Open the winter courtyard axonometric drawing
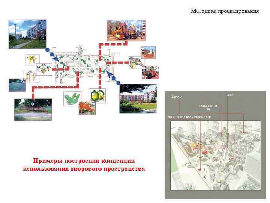 (x=216, y=156)
